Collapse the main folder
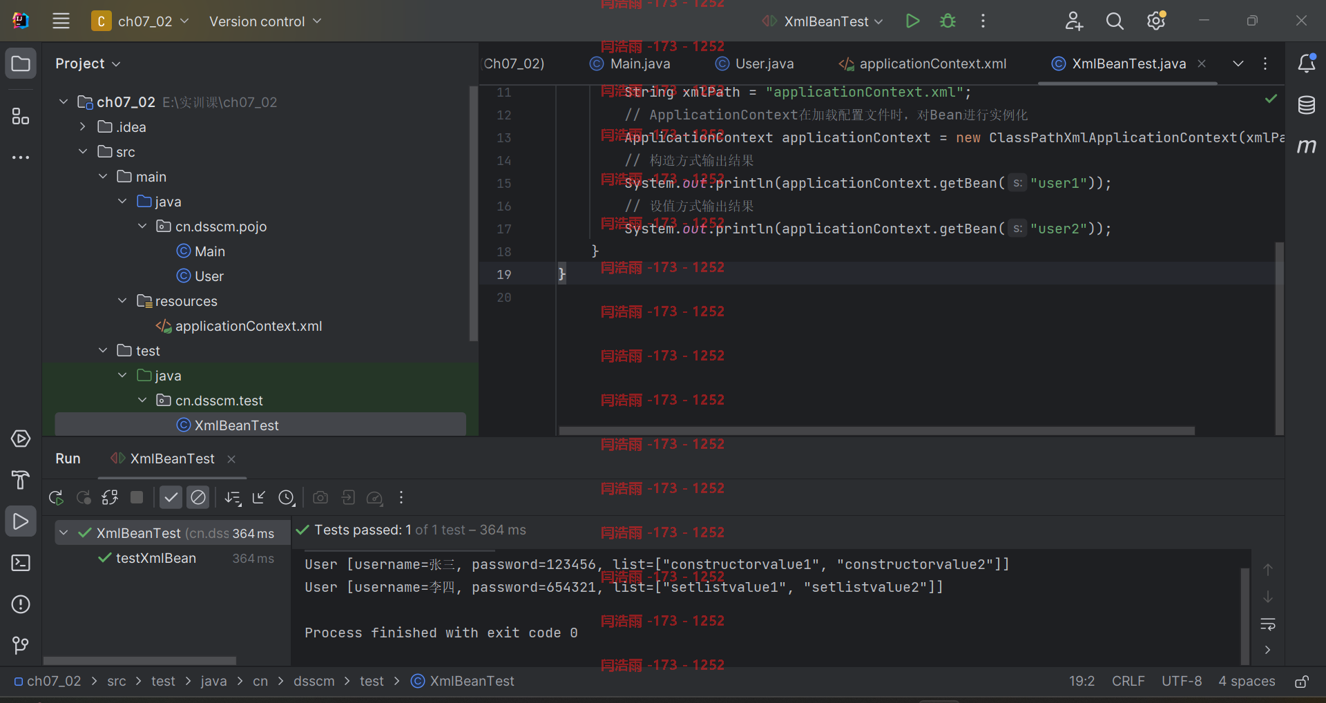1326x703 pixels. pos(103,177)
